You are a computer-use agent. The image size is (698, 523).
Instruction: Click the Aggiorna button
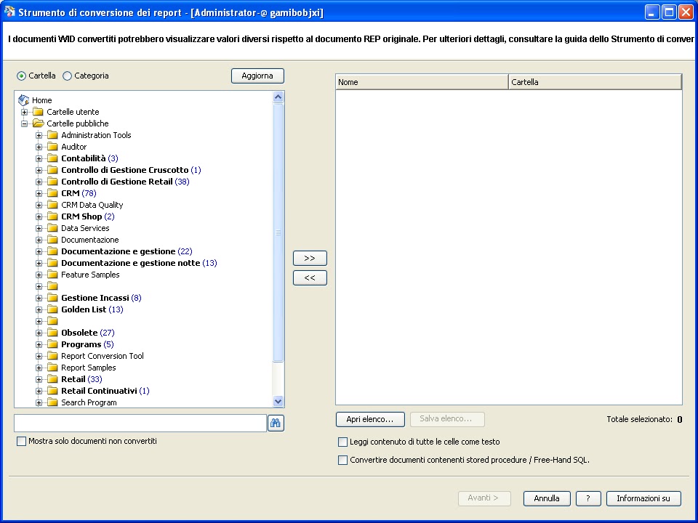coord(257,76)
